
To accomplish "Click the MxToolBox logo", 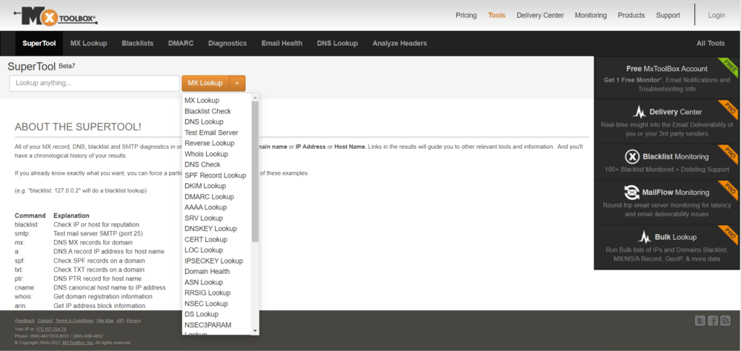I will [56, 16].
